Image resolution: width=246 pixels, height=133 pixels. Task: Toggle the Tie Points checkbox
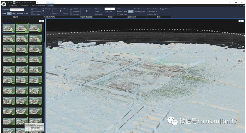(x=32, y=14)
